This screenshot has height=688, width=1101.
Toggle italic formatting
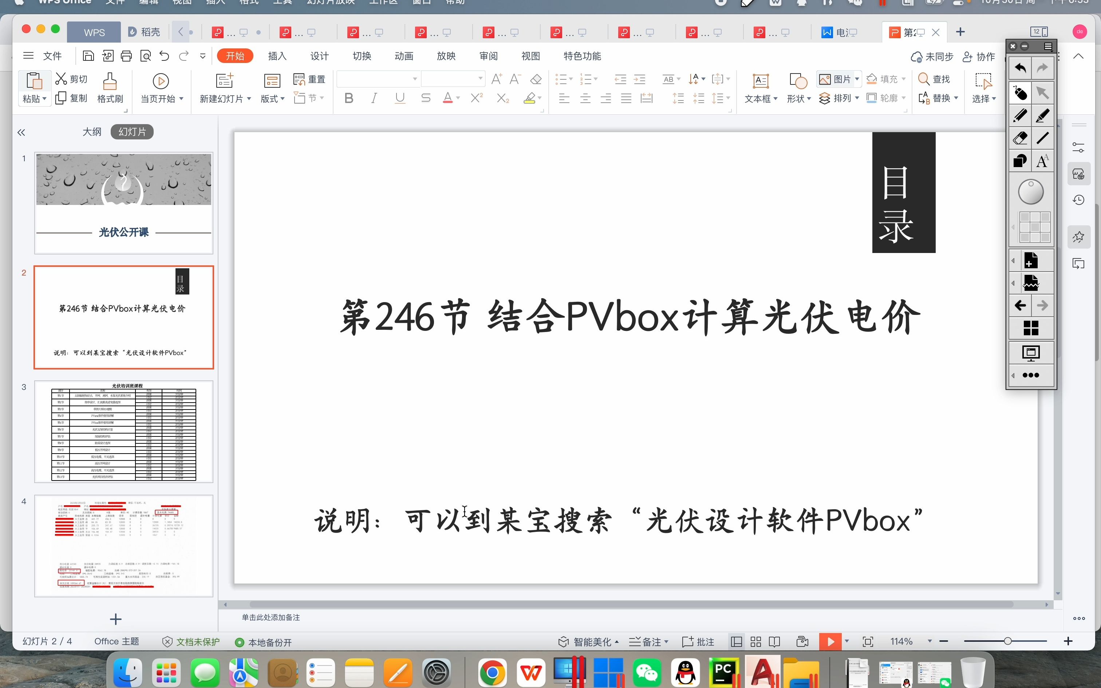pos(374,98)
